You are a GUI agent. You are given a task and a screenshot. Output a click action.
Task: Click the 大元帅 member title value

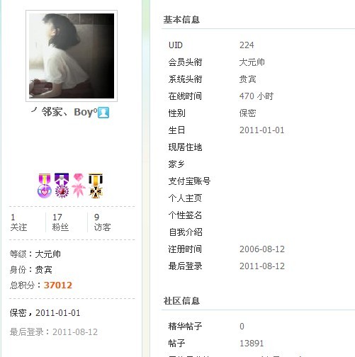tap(252, 62)
